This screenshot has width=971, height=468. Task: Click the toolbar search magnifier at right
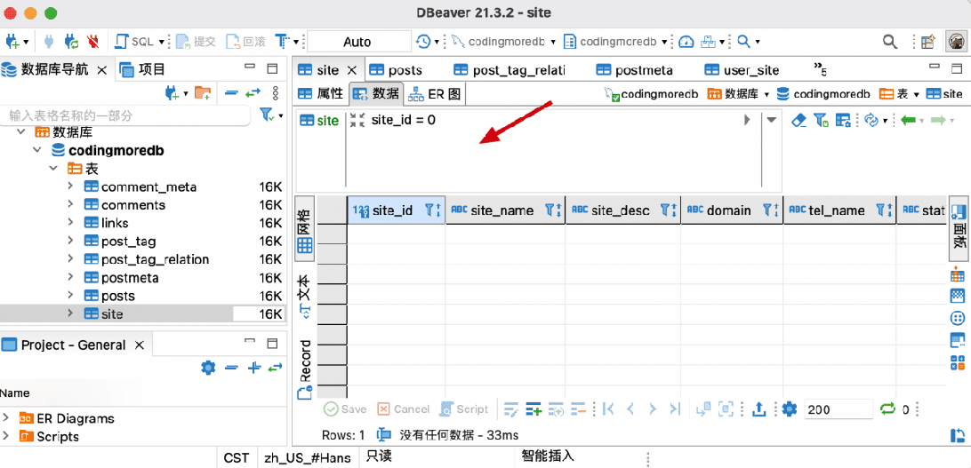point(890,42)
